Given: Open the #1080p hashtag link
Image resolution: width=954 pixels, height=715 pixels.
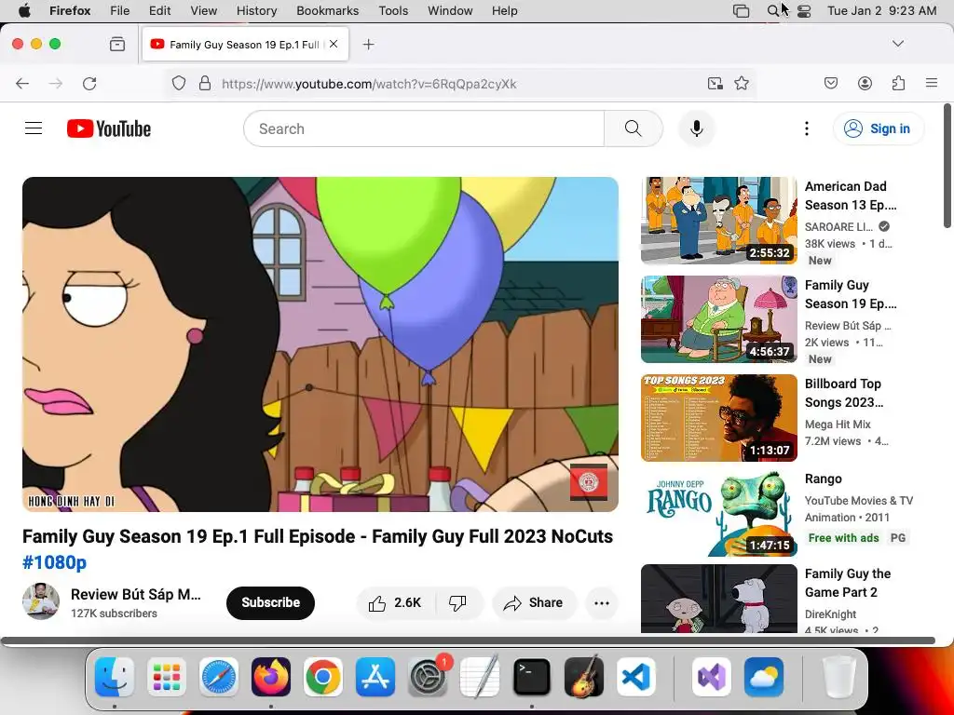Looking at the screenshot, I should tap(54, 562).
